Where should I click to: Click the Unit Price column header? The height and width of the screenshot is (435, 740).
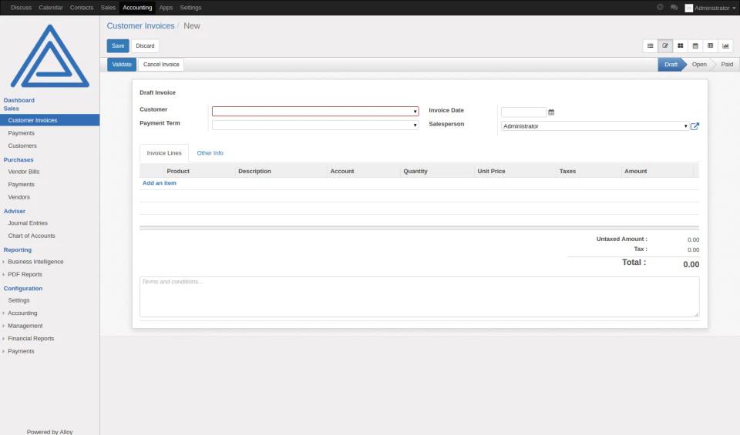click(x=491, y=171)
